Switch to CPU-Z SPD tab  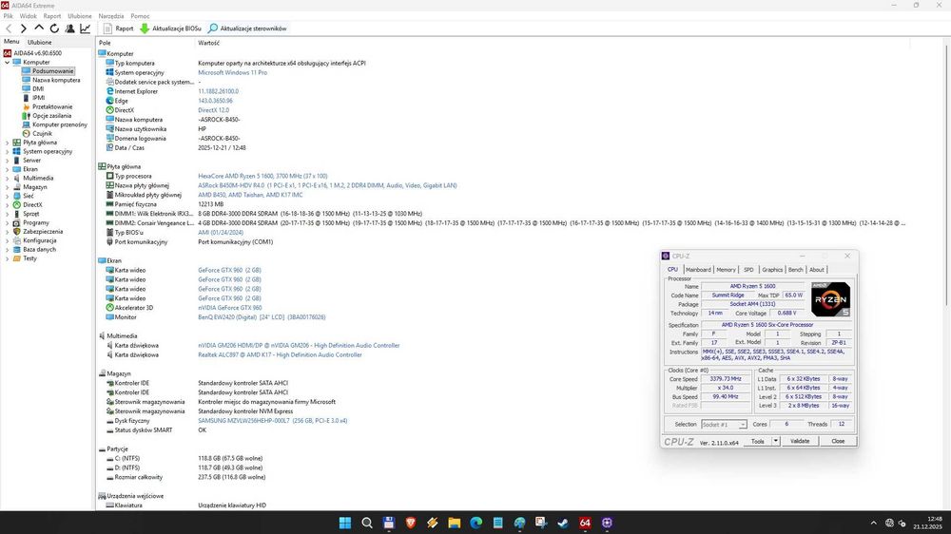(x=748, y=270)
